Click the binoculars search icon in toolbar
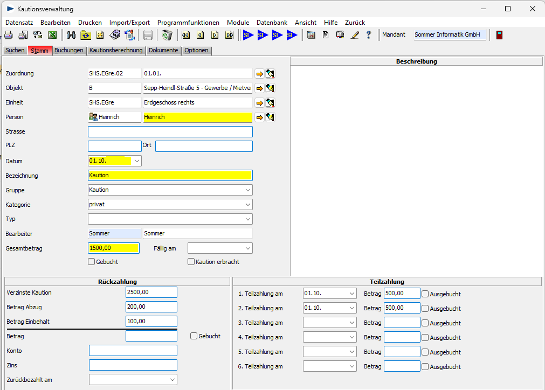 71,35
